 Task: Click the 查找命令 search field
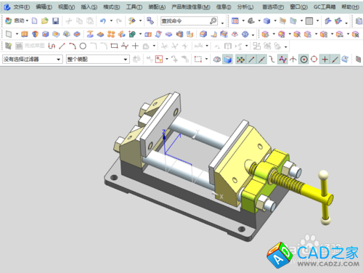click(x=189, y=21)
